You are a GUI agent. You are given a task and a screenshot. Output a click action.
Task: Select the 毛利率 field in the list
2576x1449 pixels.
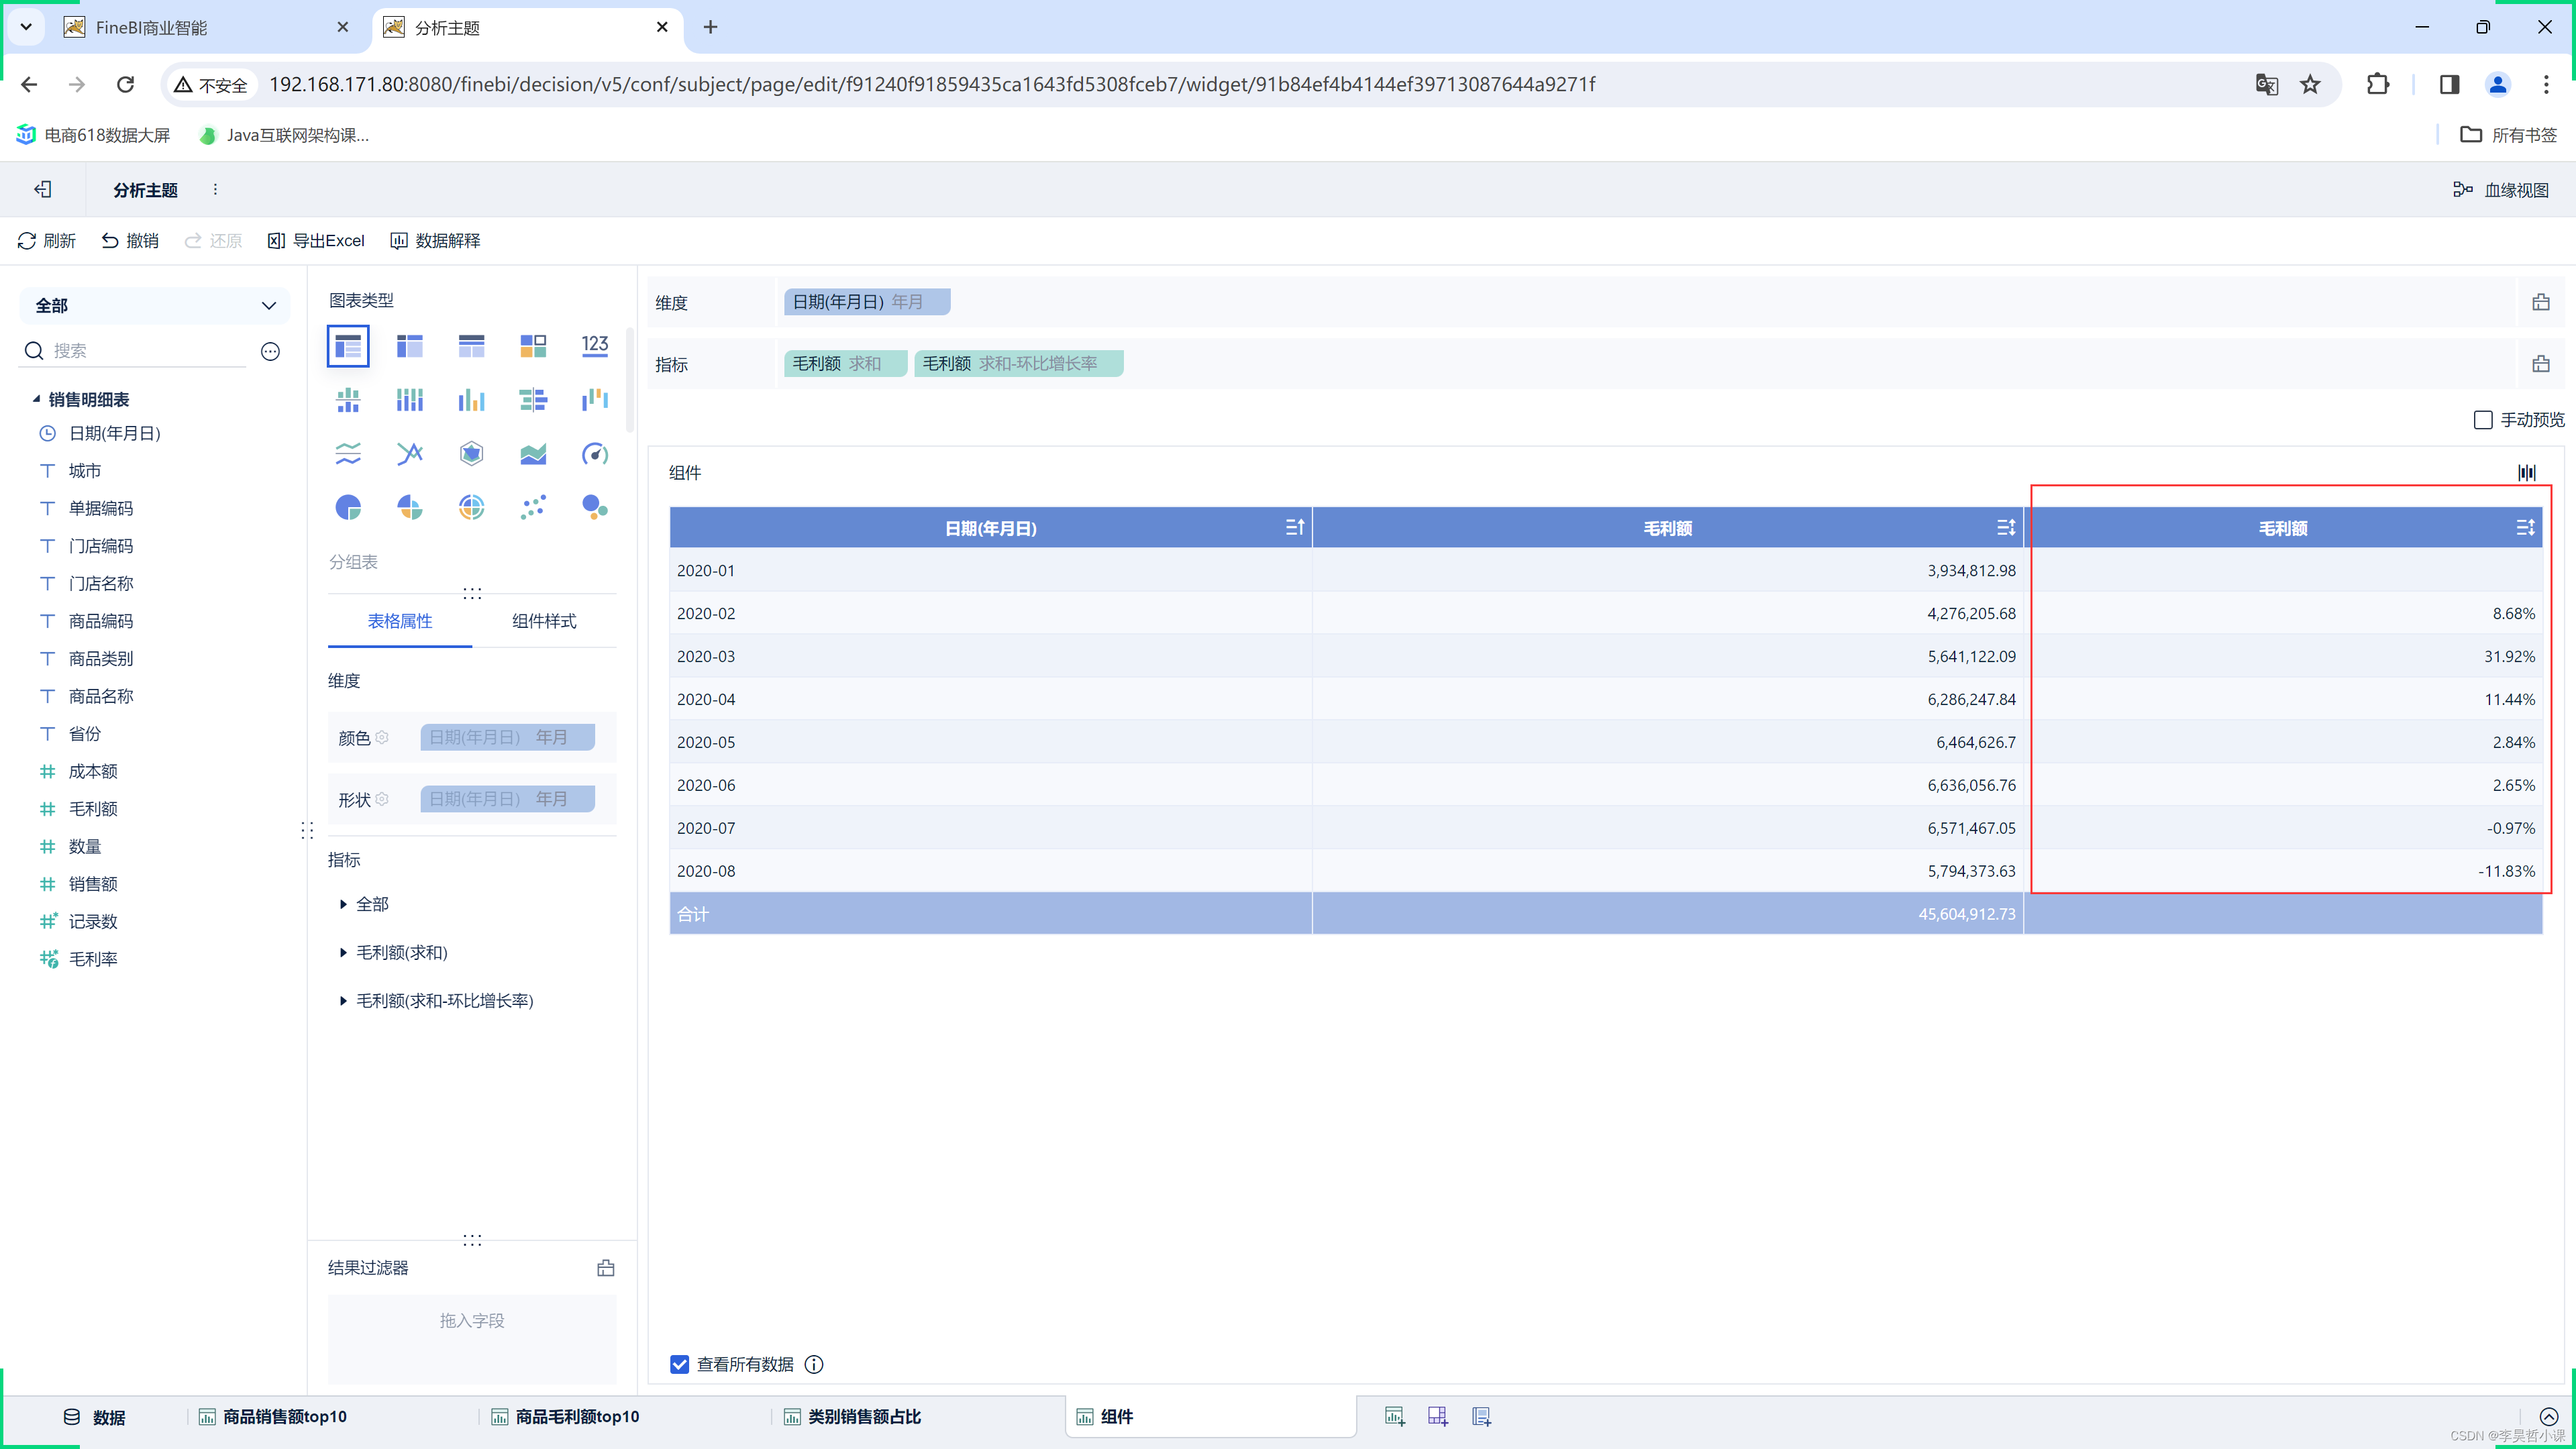pyautogui.click(x=93, y=959)
